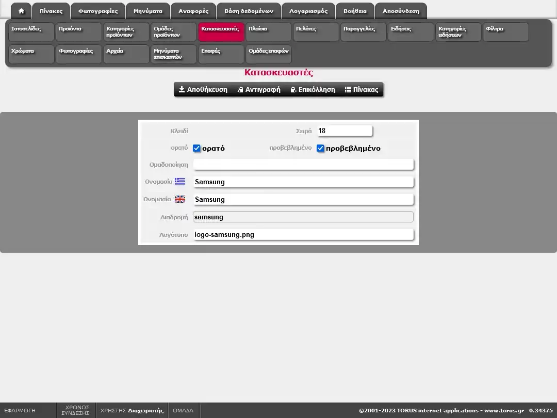Open the Πίνακας table list view

pos(362,89)
